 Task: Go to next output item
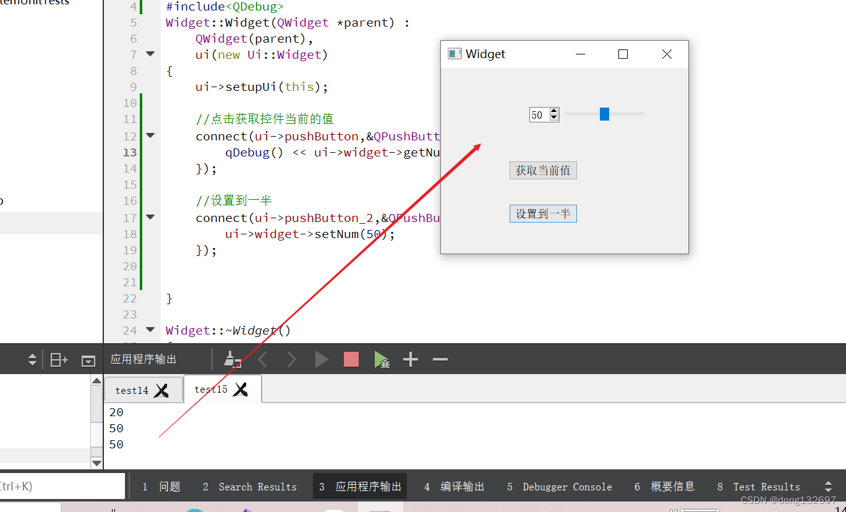click(x=291, y=360)
